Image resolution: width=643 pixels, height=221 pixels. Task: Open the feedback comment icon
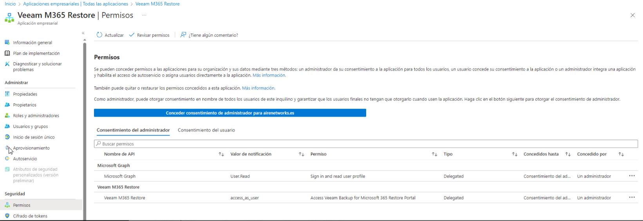183,35
